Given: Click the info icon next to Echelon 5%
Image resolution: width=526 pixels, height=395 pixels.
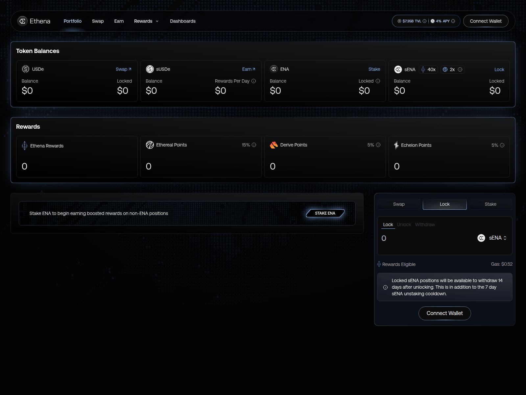Looking at the screenshot, I should tap(502, 145).
